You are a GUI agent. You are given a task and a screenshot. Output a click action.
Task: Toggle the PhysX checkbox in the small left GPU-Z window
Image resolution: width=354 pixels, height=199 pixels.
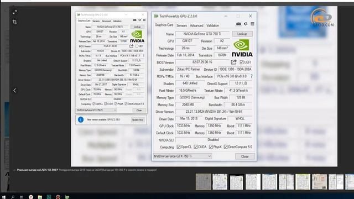116,104
